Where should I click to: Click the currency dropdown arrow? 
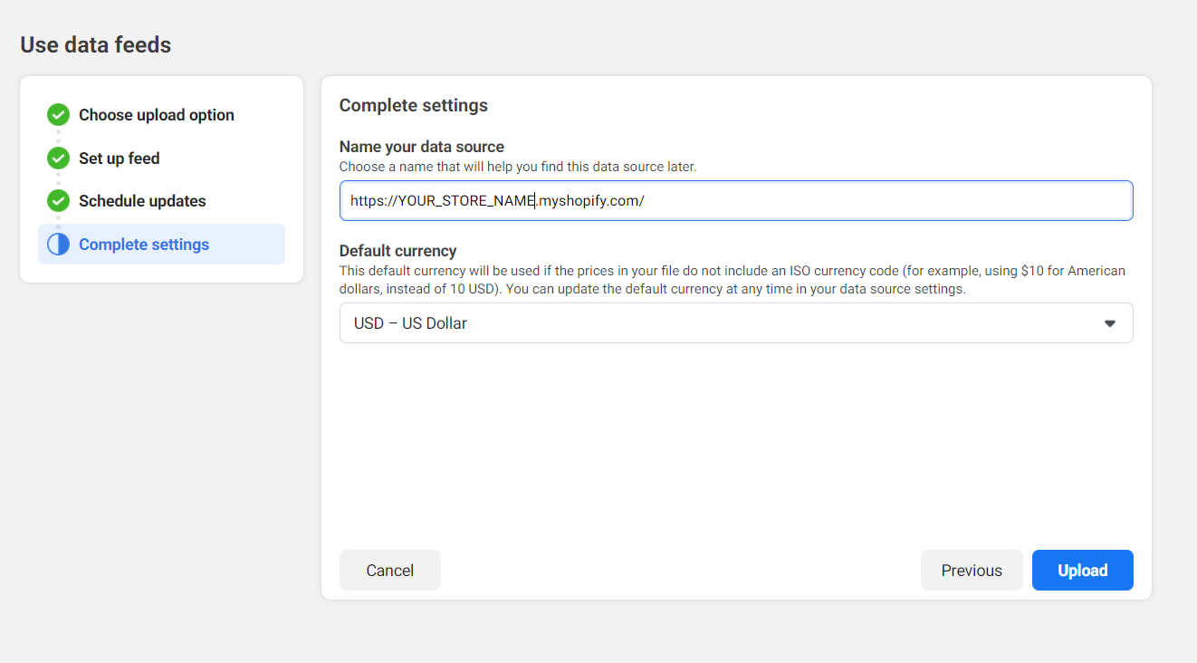[x=1110, y=323]
